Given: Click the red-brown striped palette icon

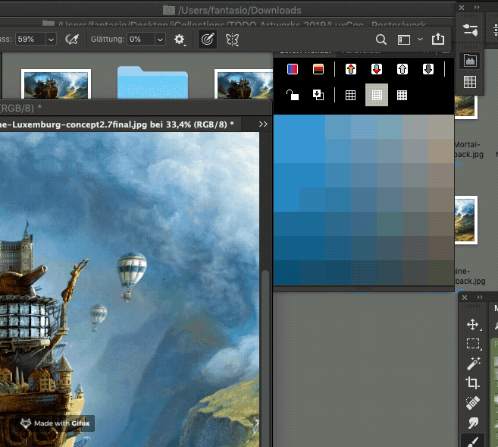Looking at the screenshot, I should click(318, 69).
